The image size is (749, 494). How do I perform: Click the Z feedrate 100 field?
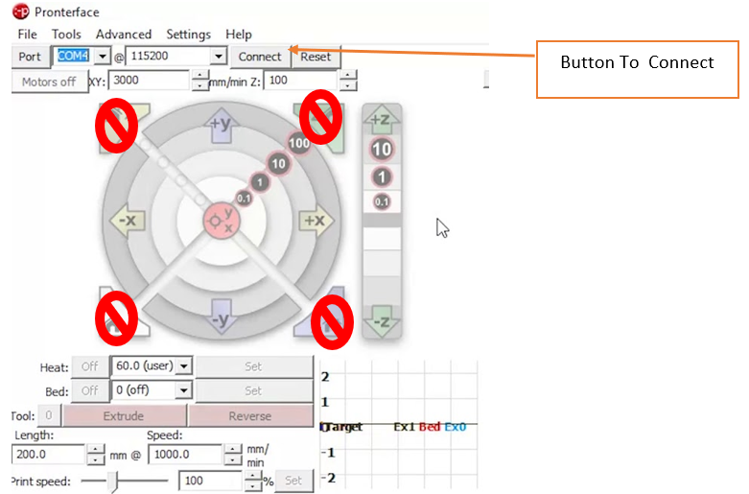click(301, 81)
